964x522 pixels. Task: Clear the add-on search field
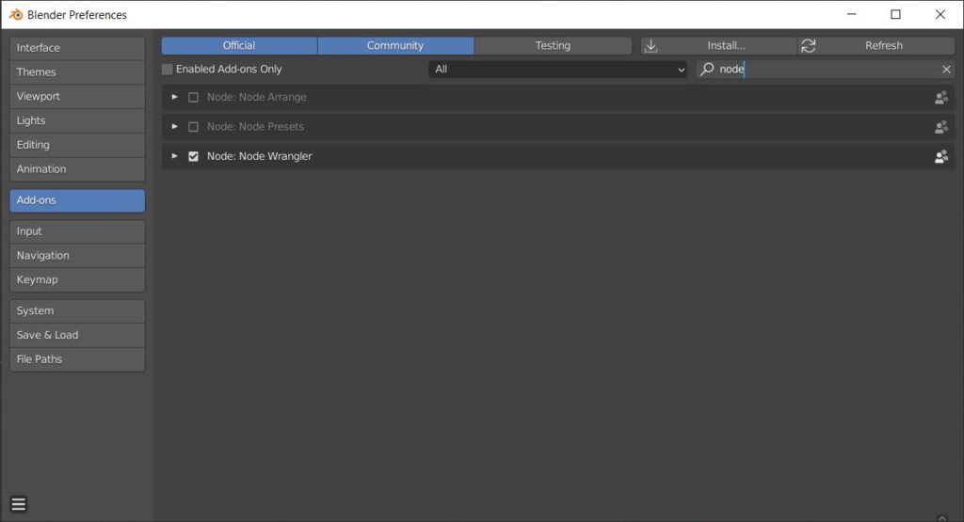946,70
